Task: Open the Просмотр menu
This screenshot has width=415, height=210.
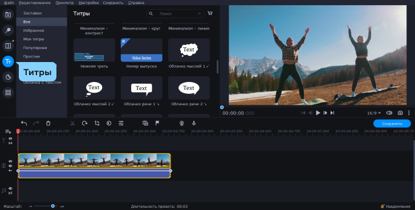Action: 64,3
